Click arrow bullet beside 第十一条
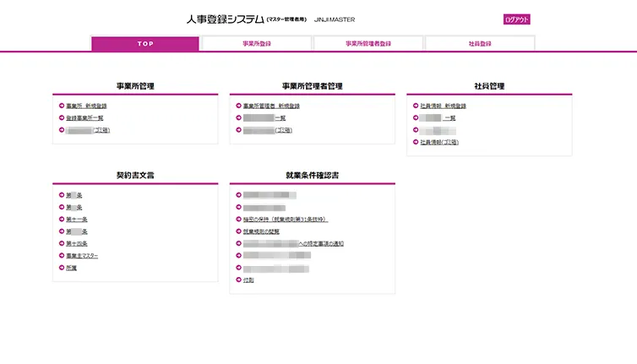Screen dimensions: 637x364 tap(62, 220)
